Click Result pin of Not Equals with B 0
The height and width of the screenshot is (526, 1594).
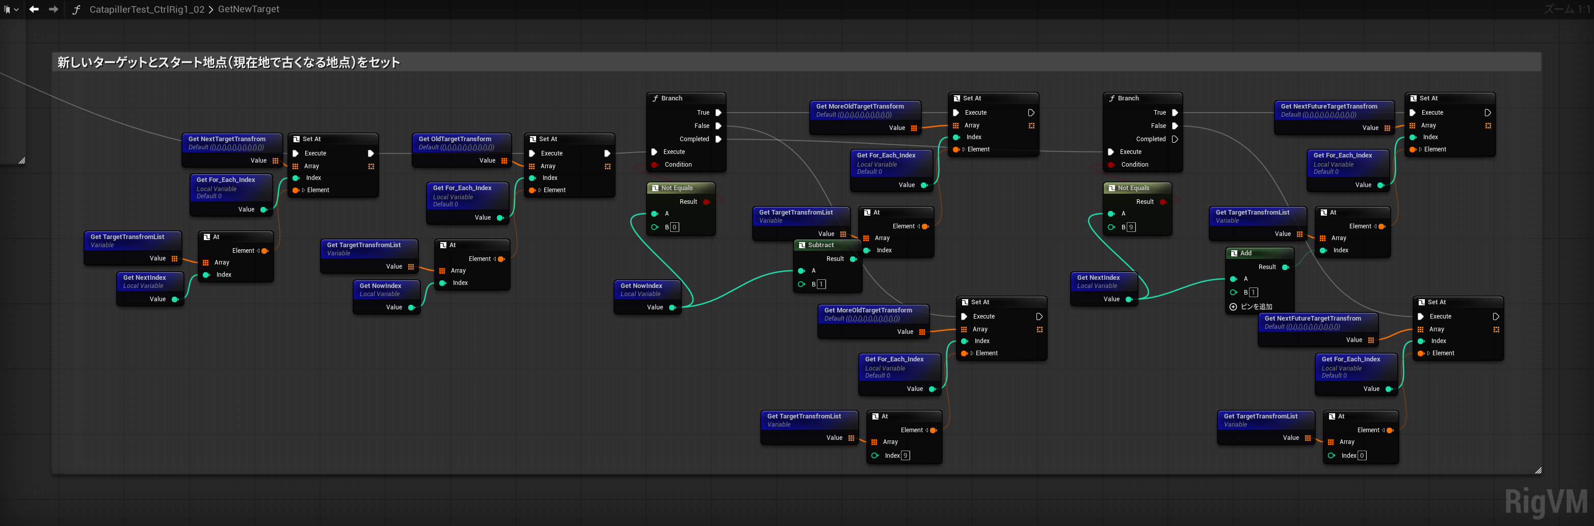click(707, 202)
